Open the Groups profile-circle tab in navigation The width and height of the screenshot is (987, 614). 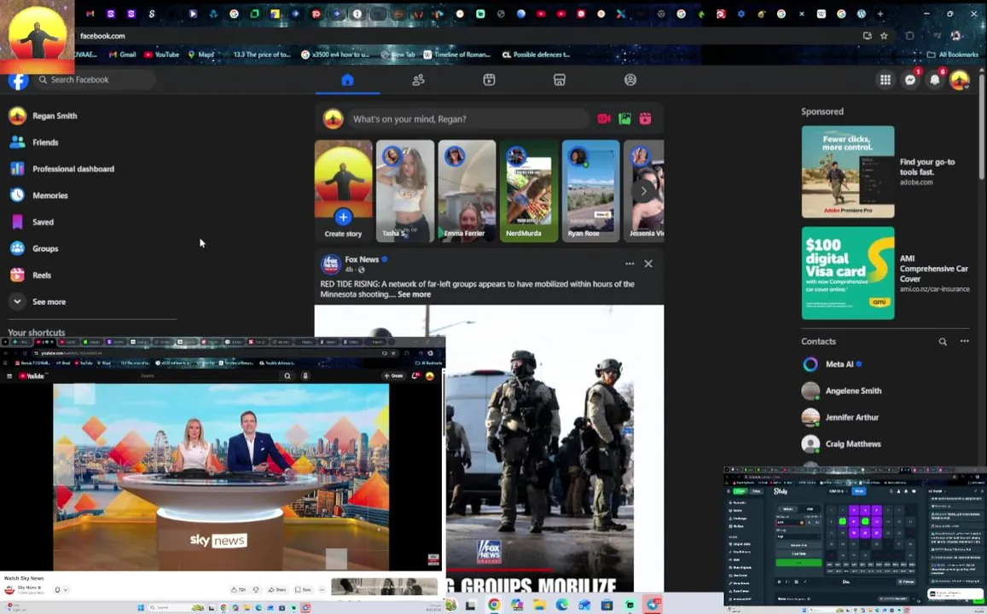point(630,80)
